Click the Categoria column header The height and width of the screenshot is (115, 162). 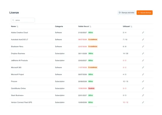[x=59, y=26]
